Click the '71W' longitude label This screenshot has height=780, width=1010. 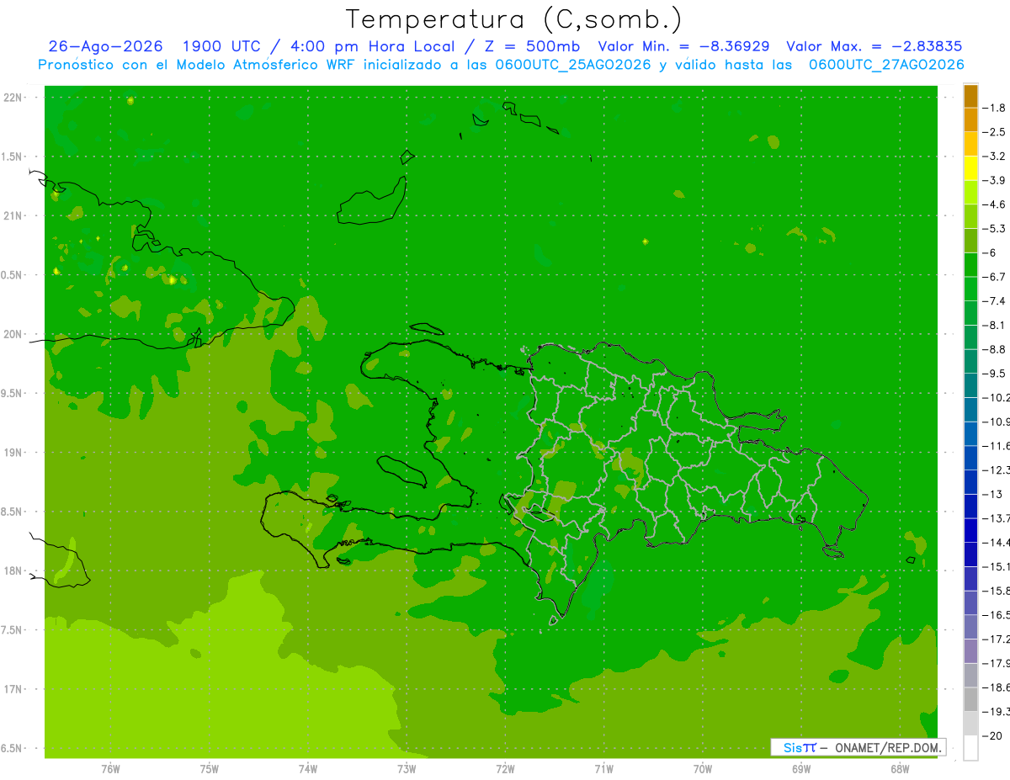(x=603, y=768)
